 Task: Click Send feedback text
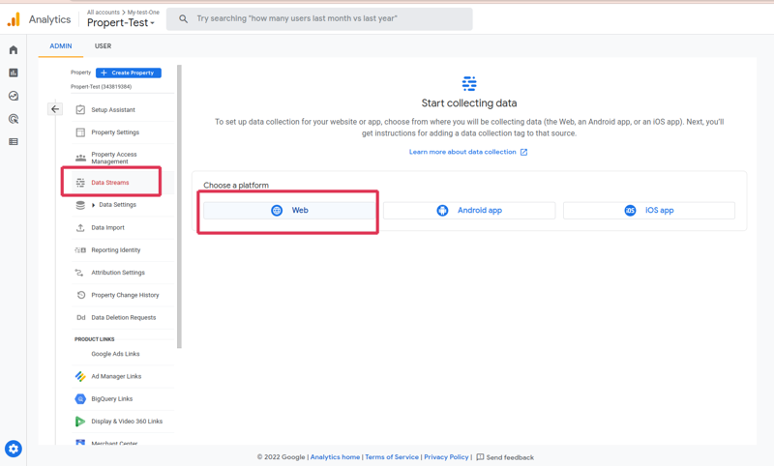(x=510, y=457)
